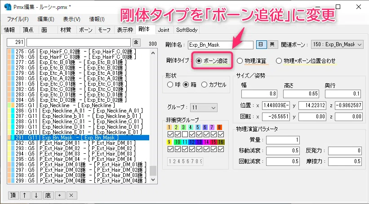Switch to the モーフ tab

[x=104, y=30]
